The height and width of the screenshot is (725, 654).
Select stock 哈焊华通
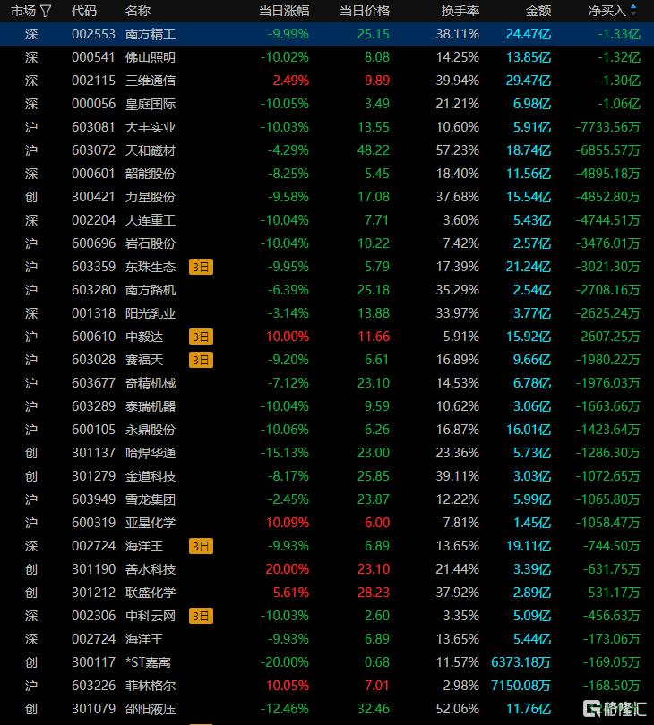click(151, 453)
